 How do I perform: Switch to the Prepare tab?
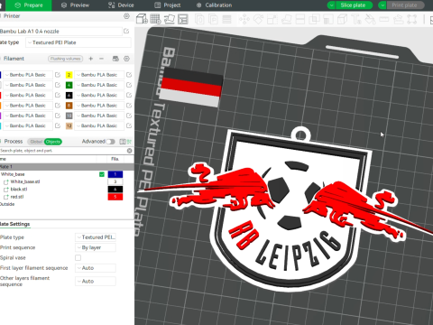(29, 5)
